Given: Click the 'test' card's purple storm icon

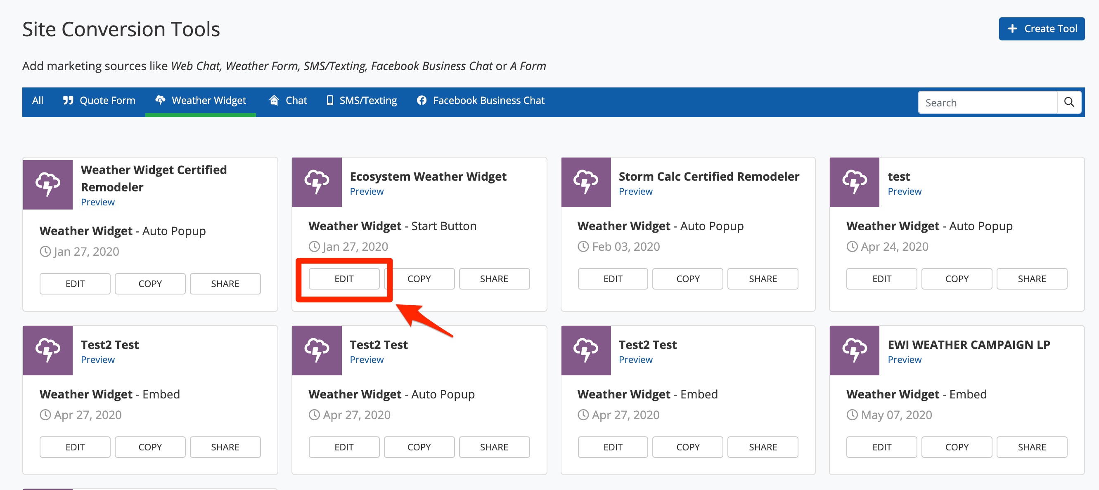Looking at the screenshot, I should (x=855, y=182).
